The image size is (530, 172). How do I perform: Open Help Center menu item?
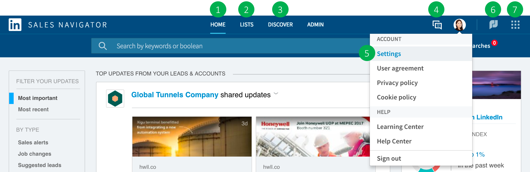[x=421, y=141]
